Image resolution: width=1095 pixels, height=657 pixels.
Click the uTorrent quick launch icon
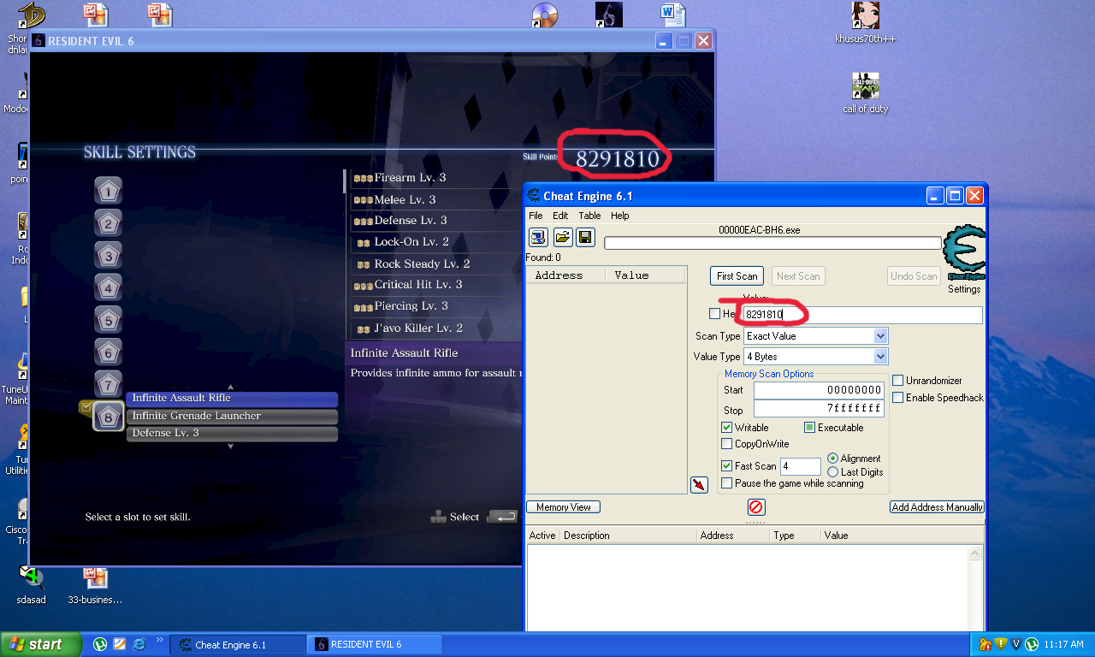pyautogui.click(x=100, y=644)
